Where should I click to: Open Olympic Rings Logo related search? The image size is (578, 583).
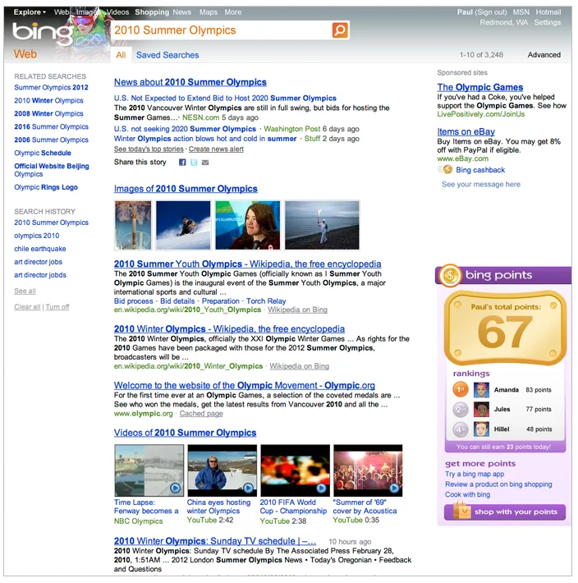[x=46, y=187]
